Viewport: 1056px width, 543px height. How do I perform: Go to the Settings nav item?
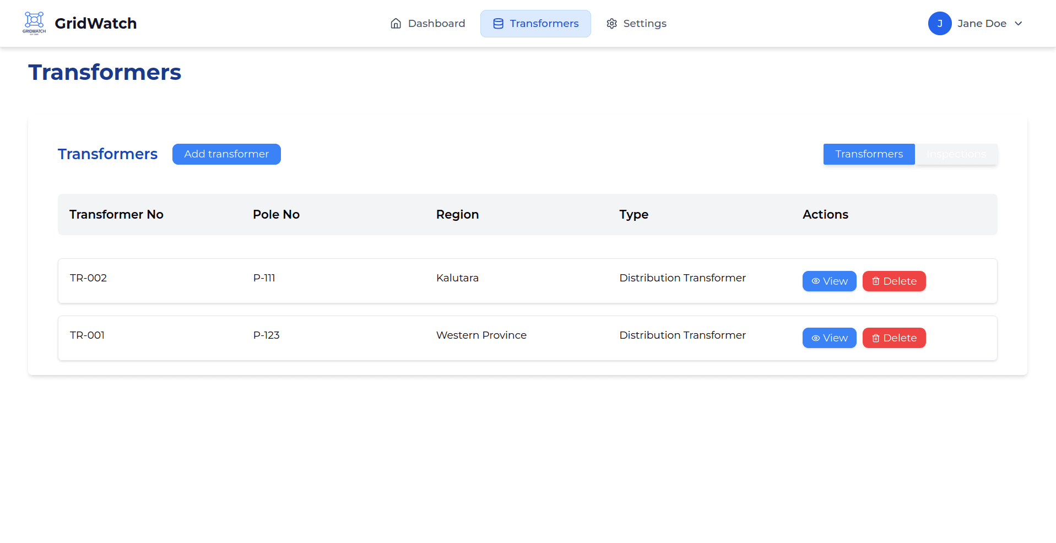pyautogui.click(x=636, y=24)
